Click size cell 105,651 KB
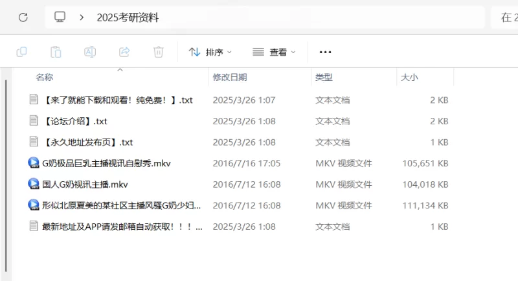Image resolution: width=518 pixels, height=281 pixels. (425, 163)
